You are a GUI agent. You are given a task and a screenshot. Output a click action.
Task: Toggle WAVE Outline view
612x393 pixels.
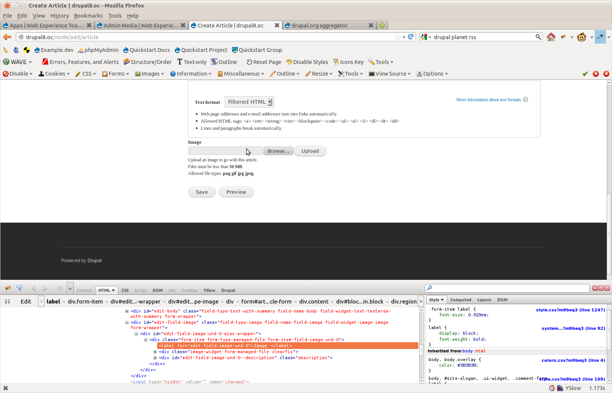pos(224,62)
